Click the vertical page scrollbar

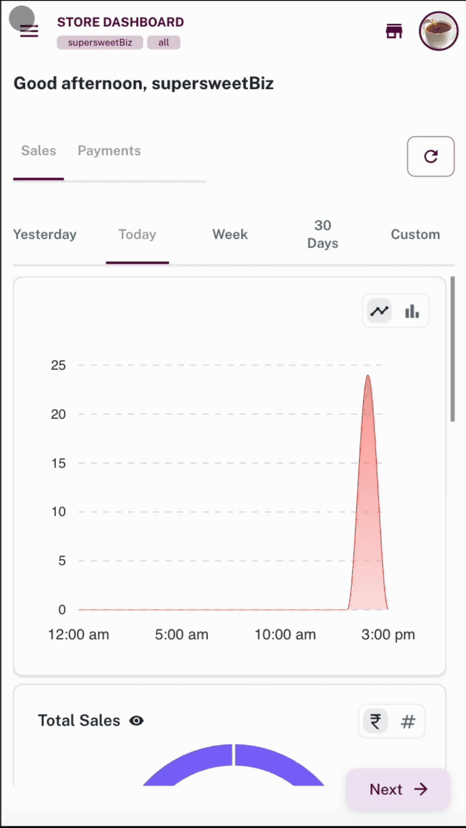(453, 349)
